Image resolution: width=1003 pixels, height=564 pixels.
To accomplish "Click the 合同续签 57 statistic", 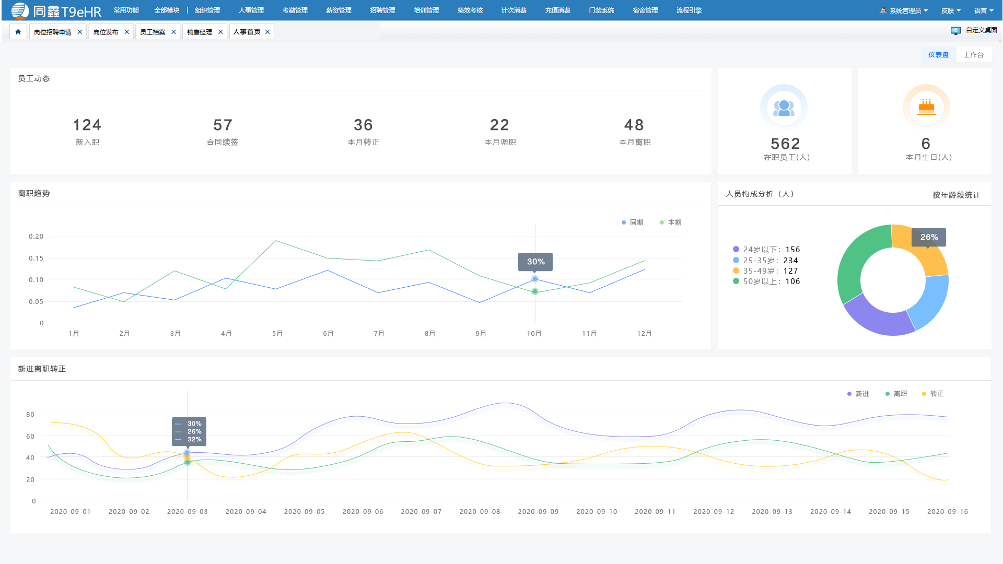I will (x=223, y=132).
